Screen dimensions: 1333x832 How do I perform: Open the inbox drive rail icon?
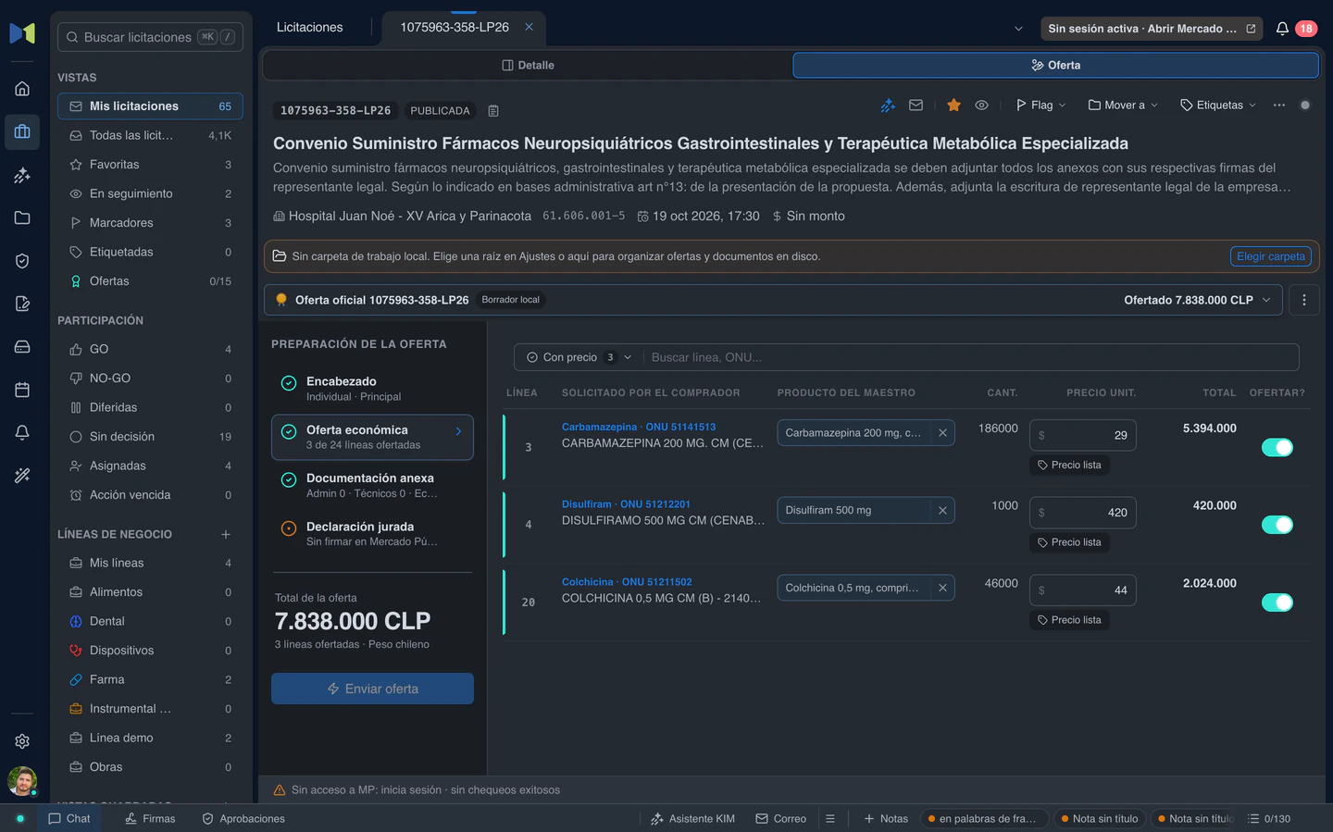click(22, 347)
